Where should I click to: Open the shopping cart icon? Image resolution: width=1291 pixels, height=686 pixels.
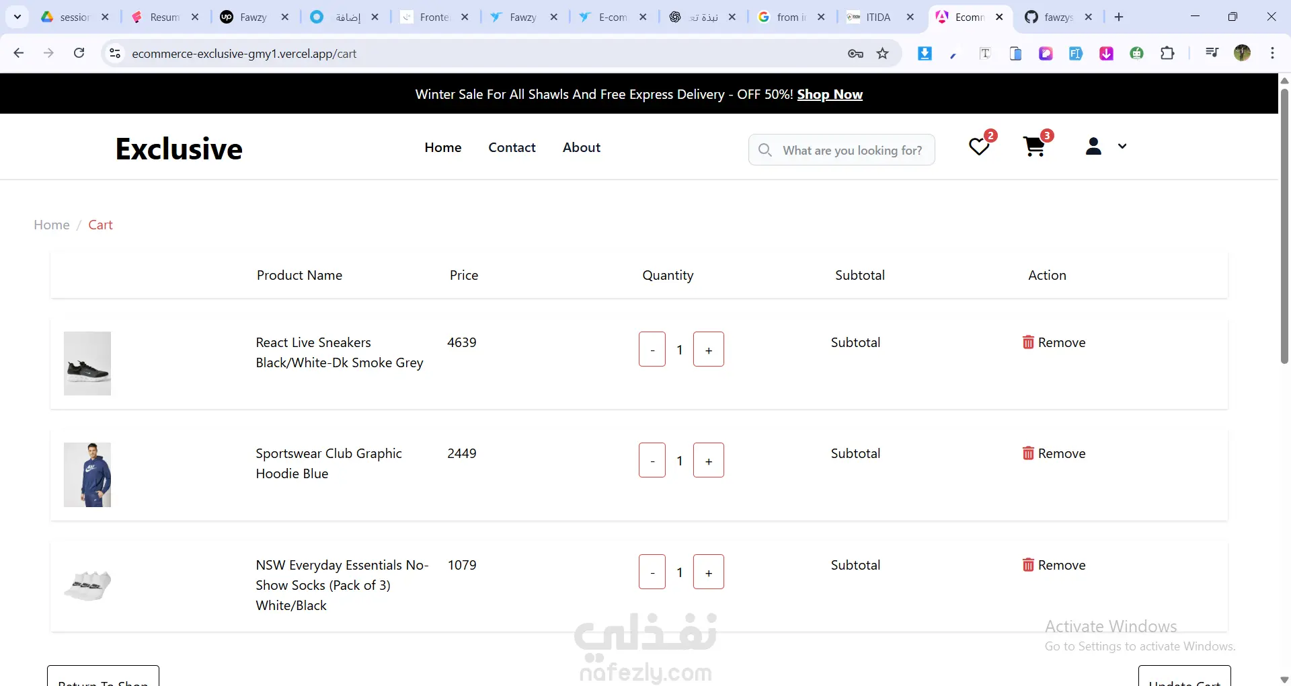tap(1034, 147)
